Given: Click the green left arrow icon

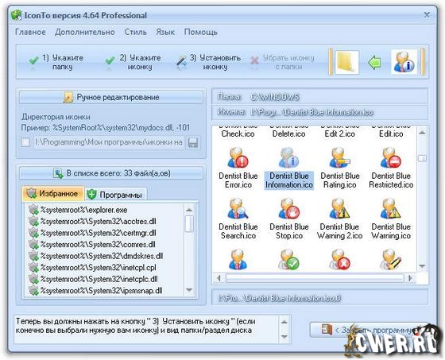Looking at the screenshot, I should pos(374,63).
